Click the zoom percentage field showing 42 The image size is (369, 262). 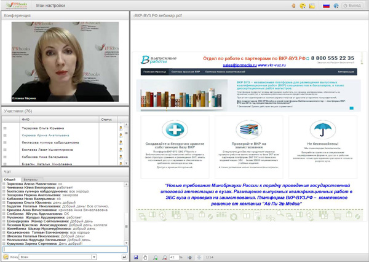pyautogui.click(x=174, y=257)
